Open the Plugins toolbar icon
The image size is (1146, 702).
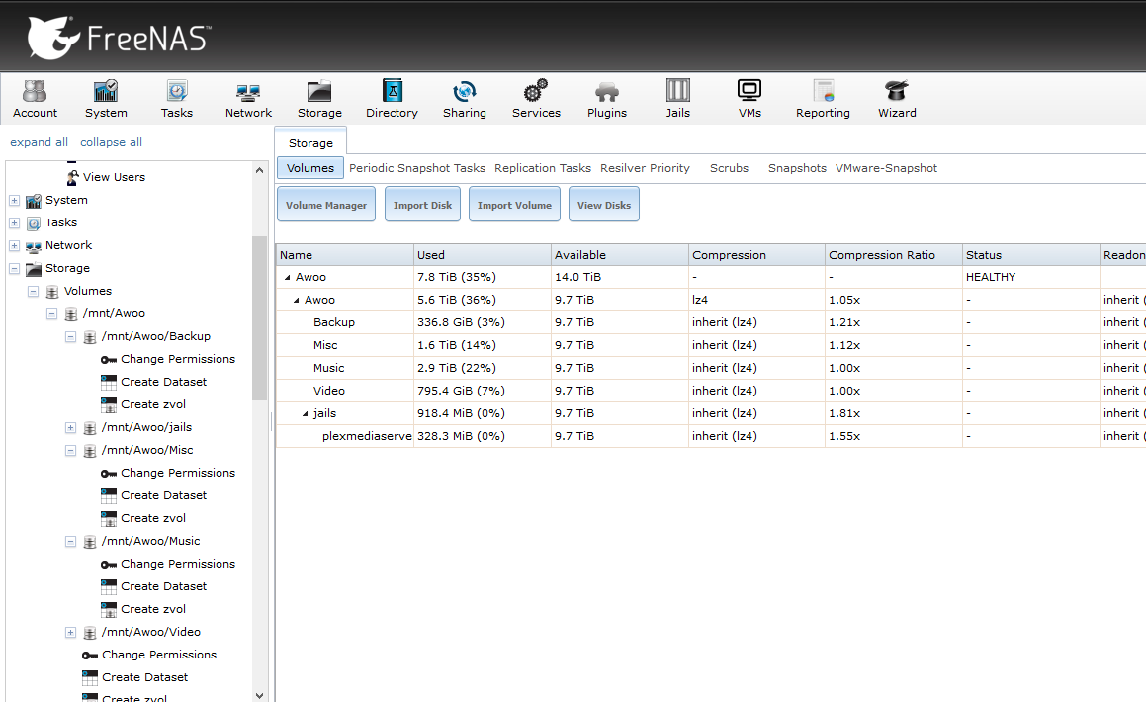607,91
